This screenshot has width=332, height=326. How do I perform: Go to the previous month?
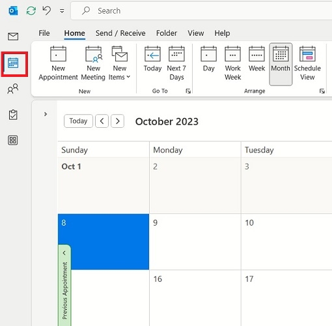click(x=102, y=121)
